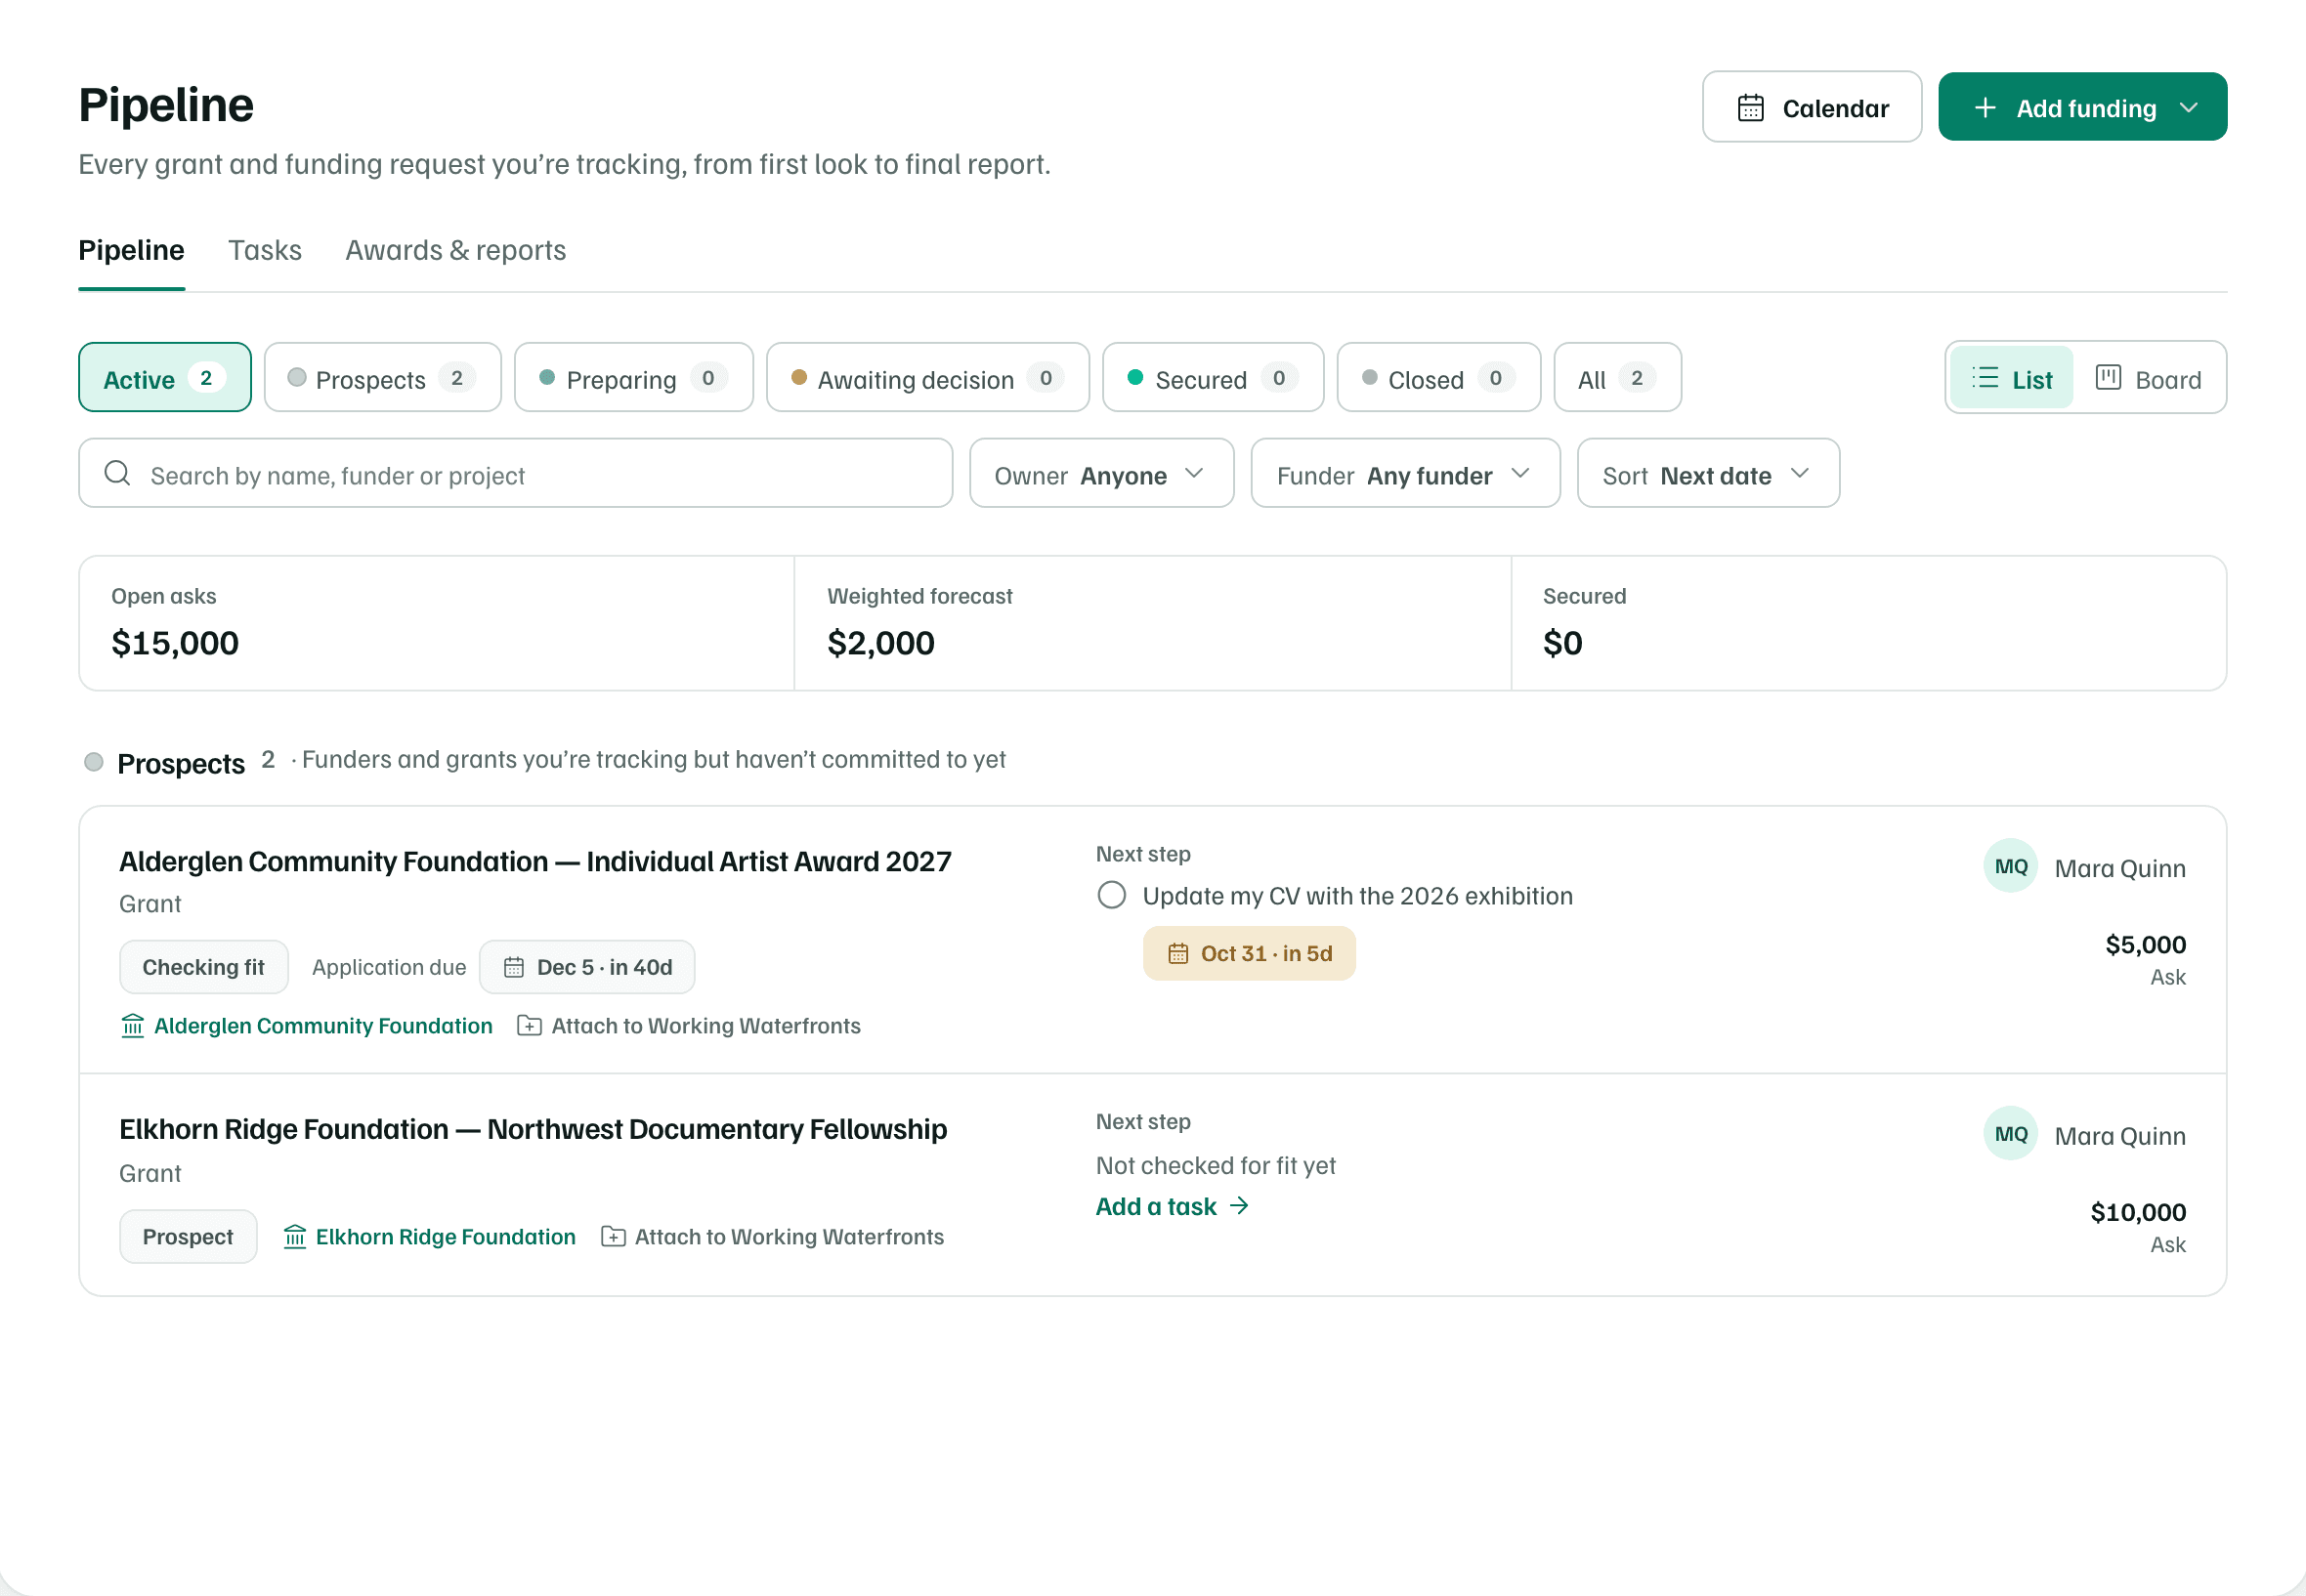Screen dimensions: 2306x1596
Task: Open the Sort Next date dropdown
Action: pos(1708,473)
